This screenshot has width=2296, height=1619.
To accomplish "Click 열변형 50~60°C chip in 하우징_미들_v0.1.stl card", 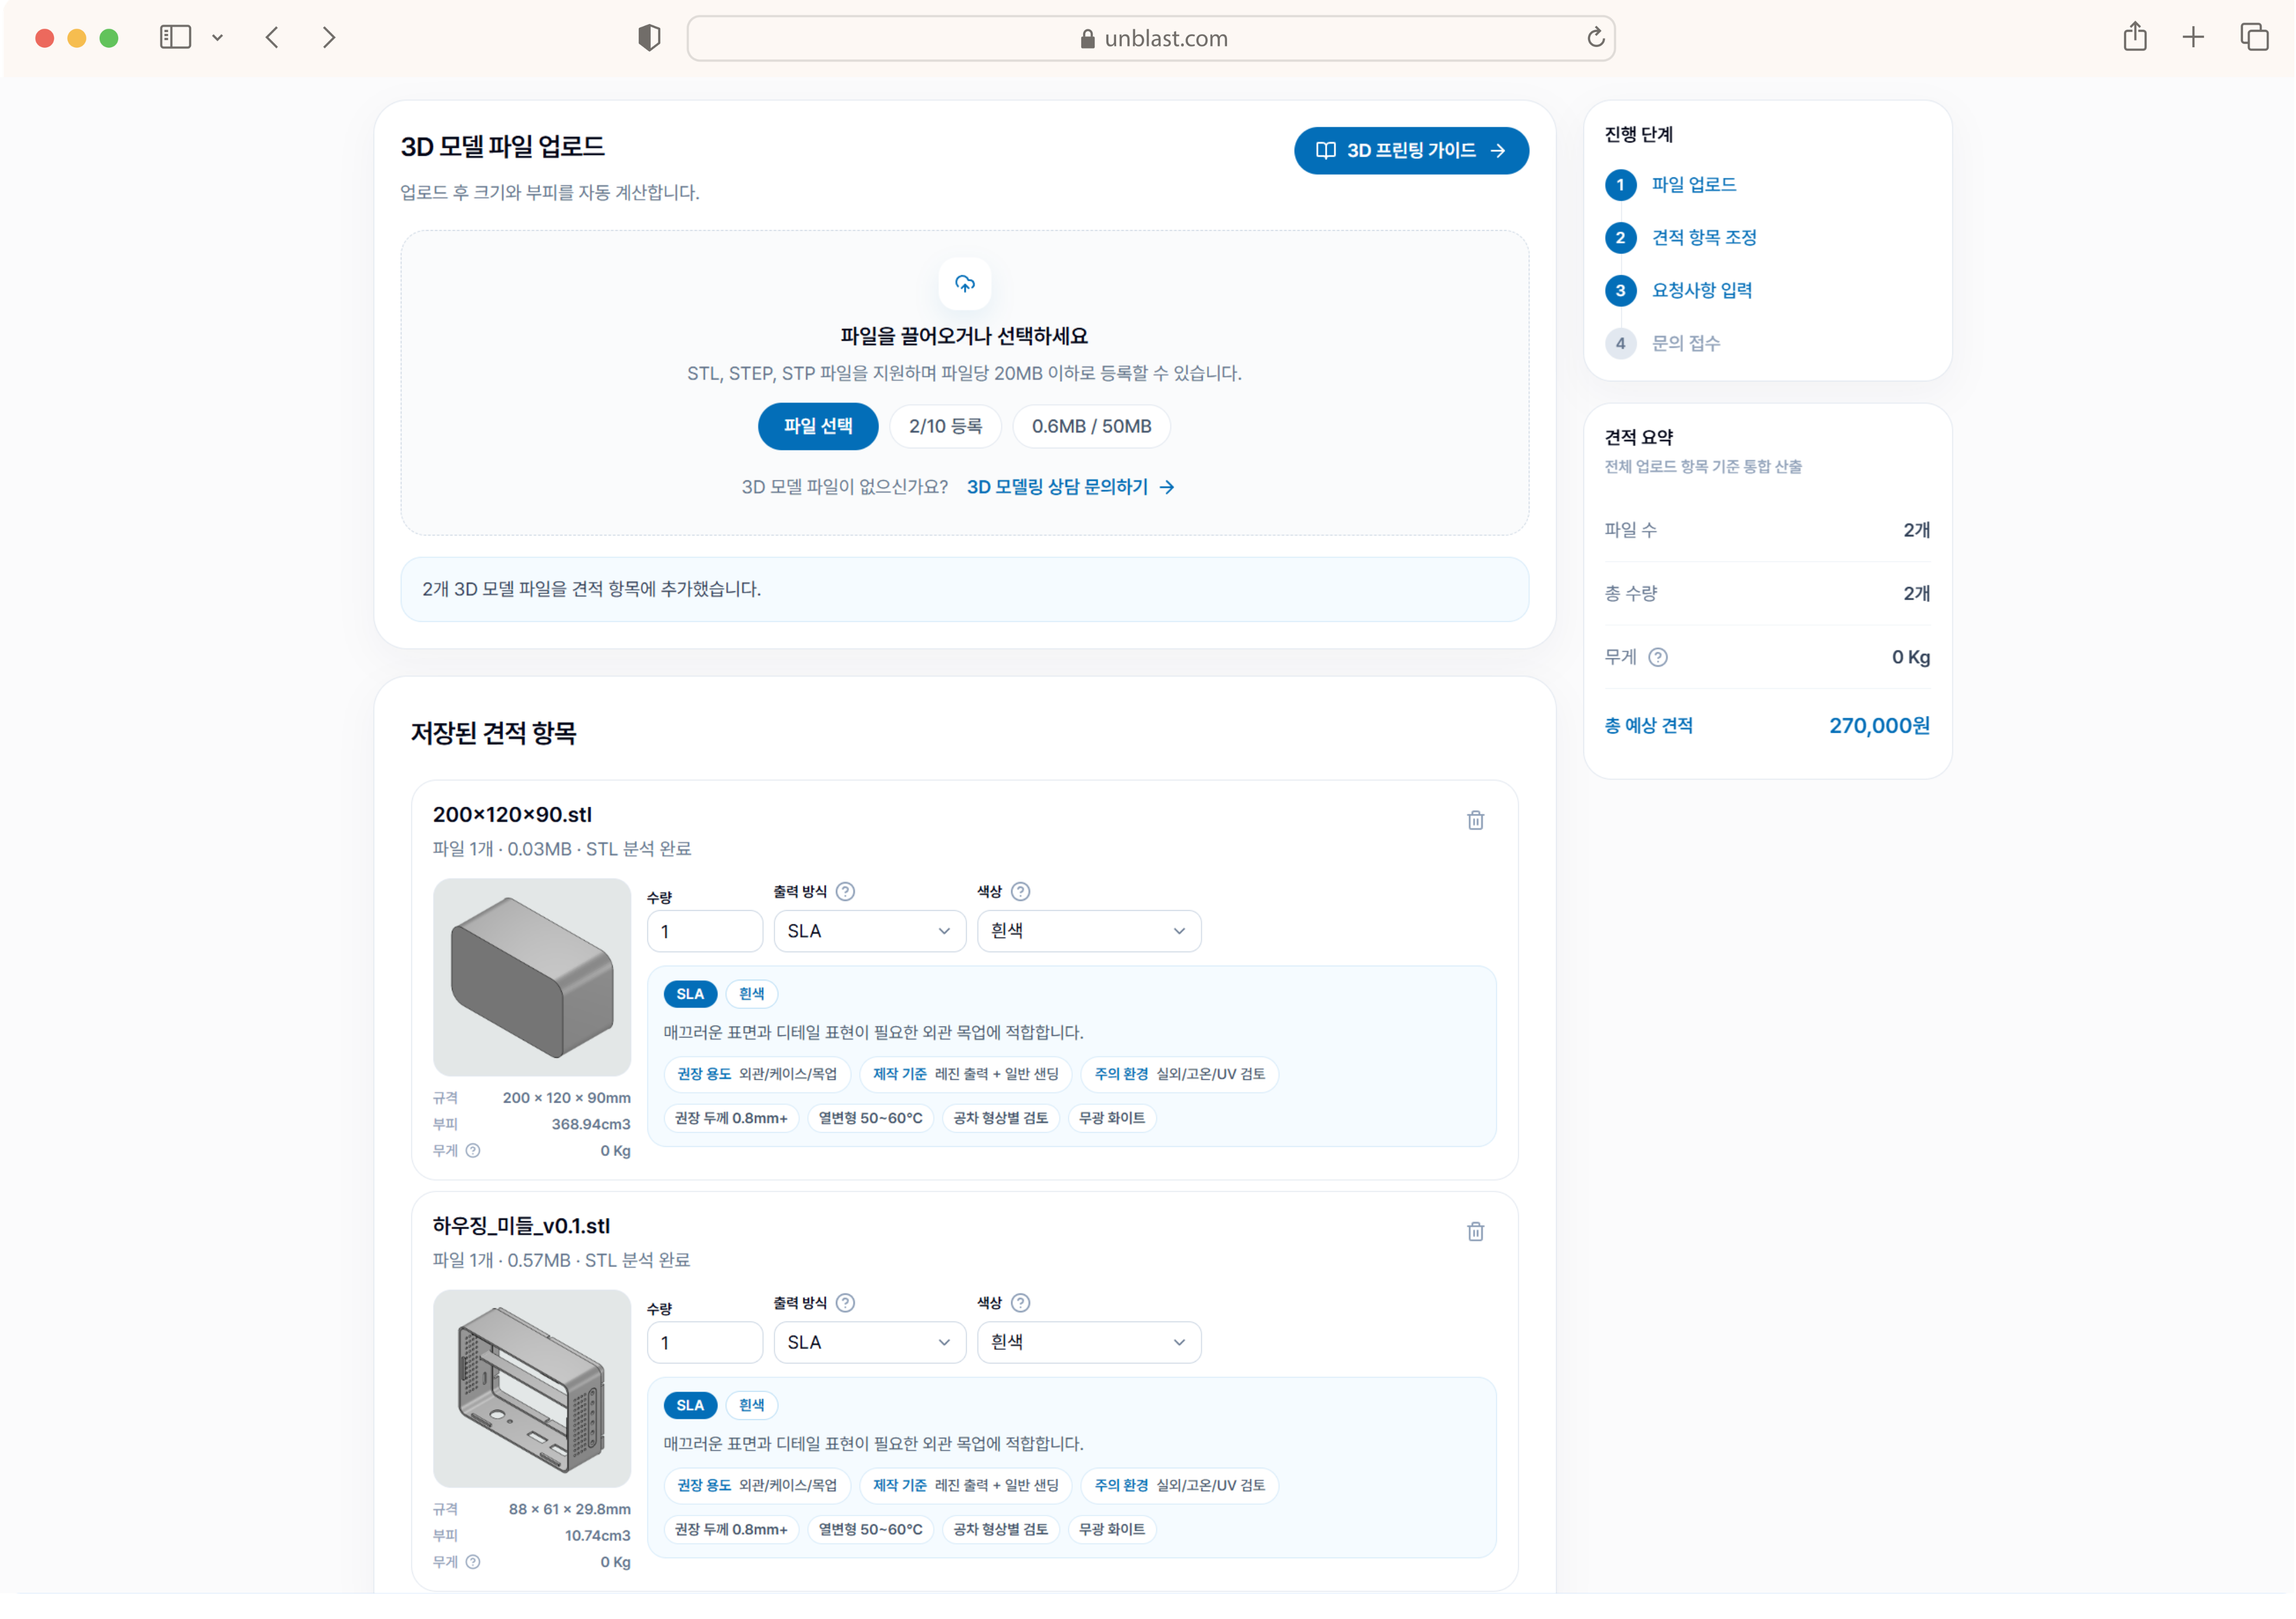I will point(870,1529).
